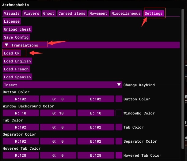The height and width of the screenshot is (161, 187).
Task: Click the Window Background green value field
Action: (58, 113)
